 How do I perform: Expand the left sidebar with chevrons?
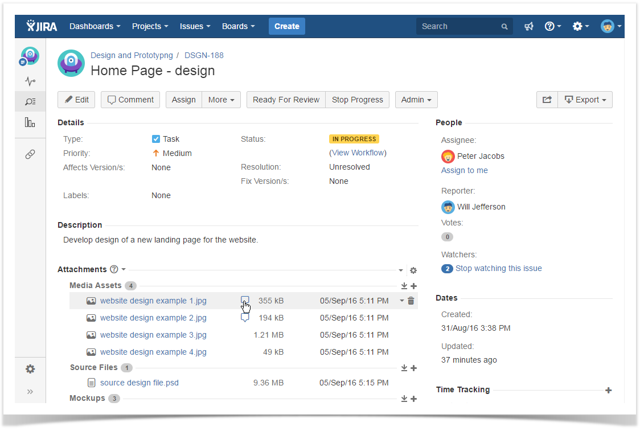point(30,392)
